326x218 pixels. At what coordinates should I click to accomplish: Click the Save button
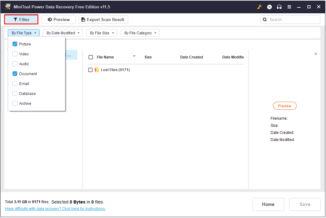(x=305, y=204)
